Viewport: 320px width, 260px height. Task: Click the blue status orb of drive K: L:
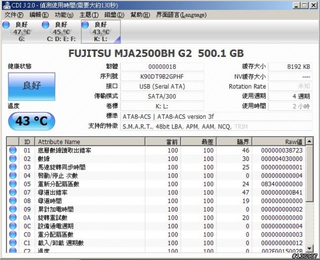(x=85, y=24)
